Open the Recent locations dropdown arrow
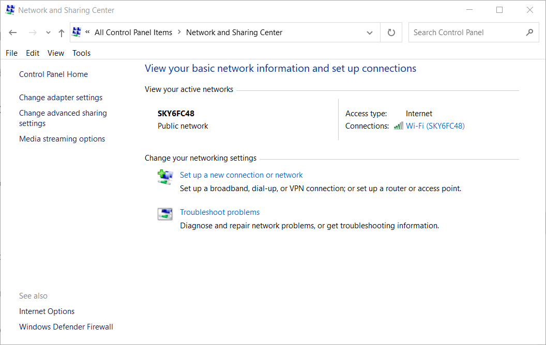546x345 pixels. point(48,33)
